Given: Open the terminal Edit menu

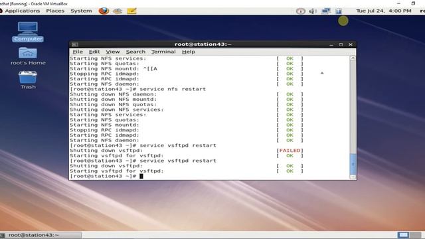Looking at the screenshot, I should click(94, 52).
